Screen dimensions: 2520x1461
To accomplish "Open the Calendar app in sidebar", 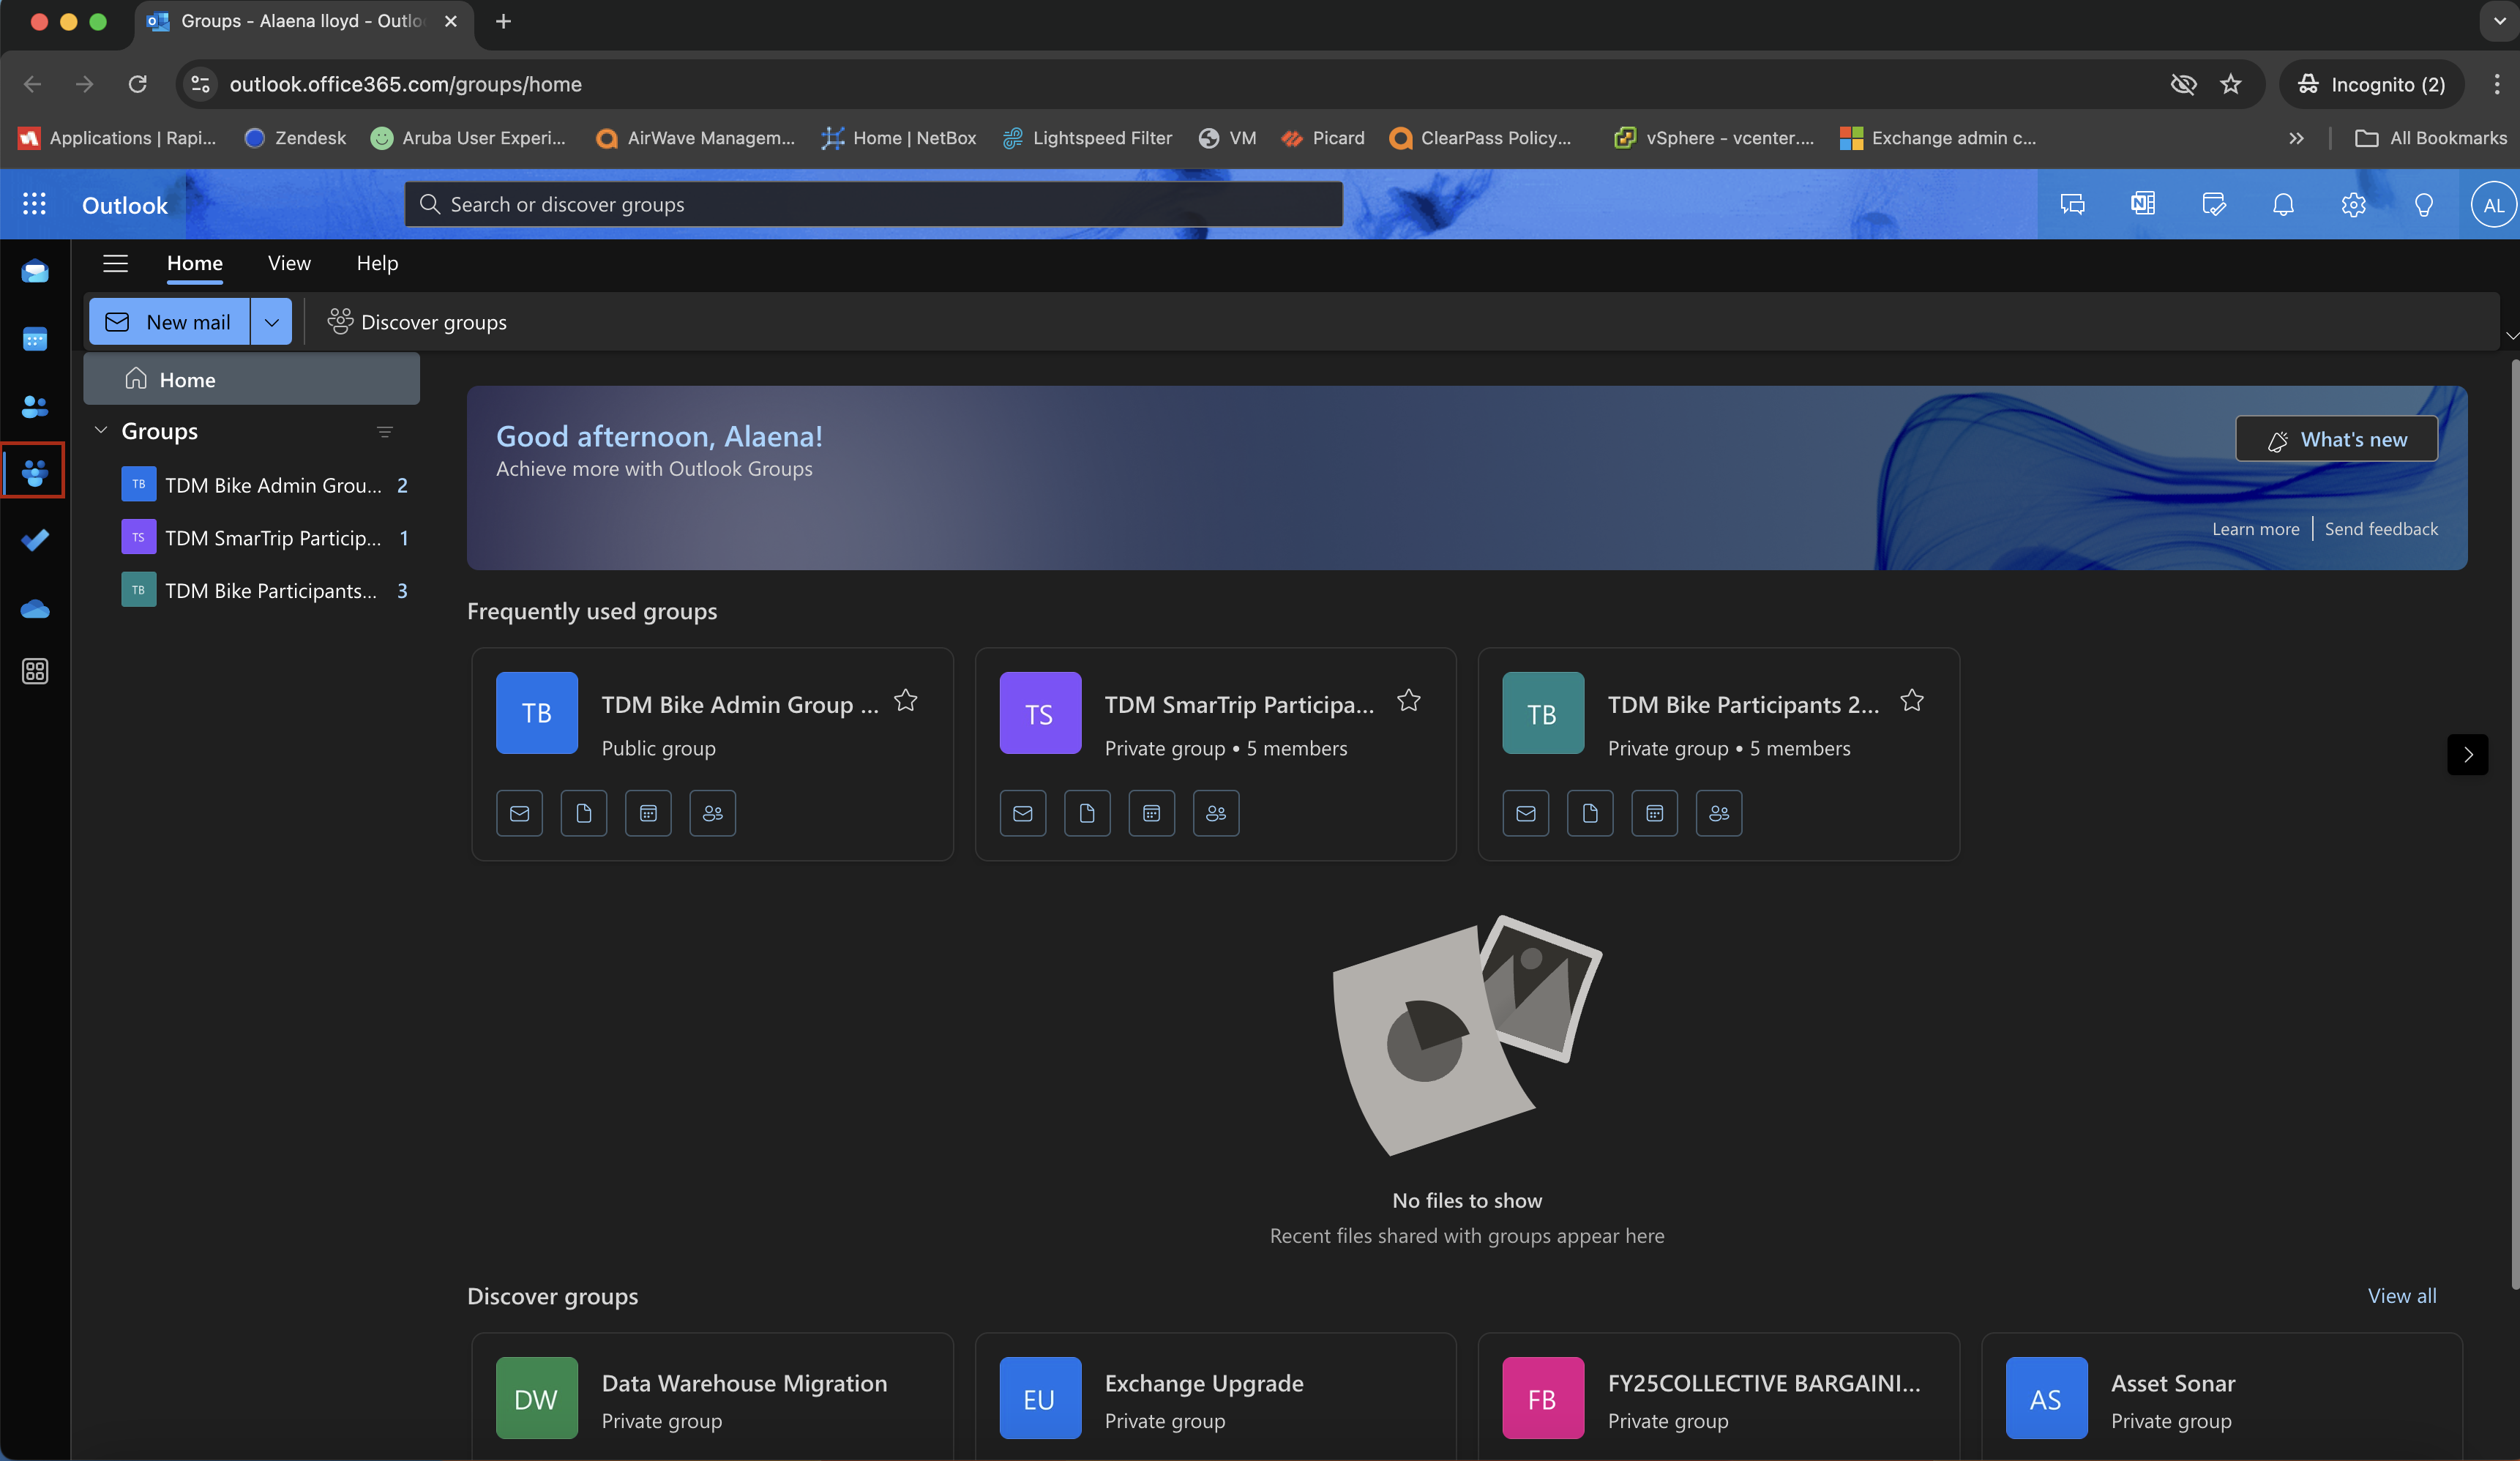I will coord(35,340).
